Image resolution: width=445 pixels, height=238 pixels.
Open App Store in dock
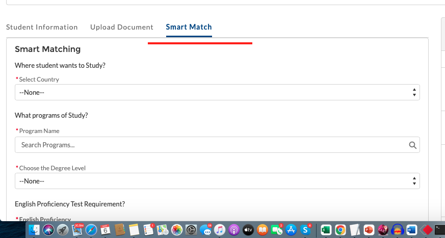tap(291, 230)
